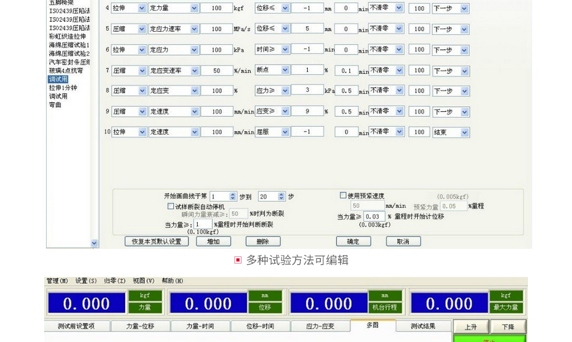The height and width of the screenshot is (342, 572).
Task: Click the start-step spinner arrows after 开始画曲线于第
Action: 233,196
